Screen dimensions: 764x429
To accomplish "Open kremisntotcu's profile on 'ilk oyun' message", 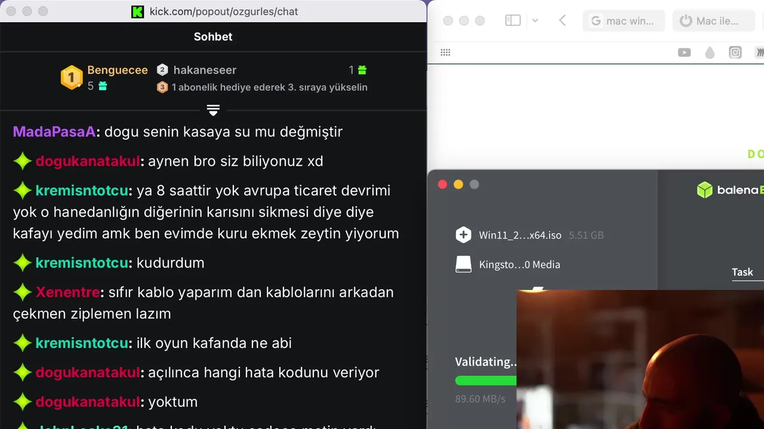I will click(82, 343).
